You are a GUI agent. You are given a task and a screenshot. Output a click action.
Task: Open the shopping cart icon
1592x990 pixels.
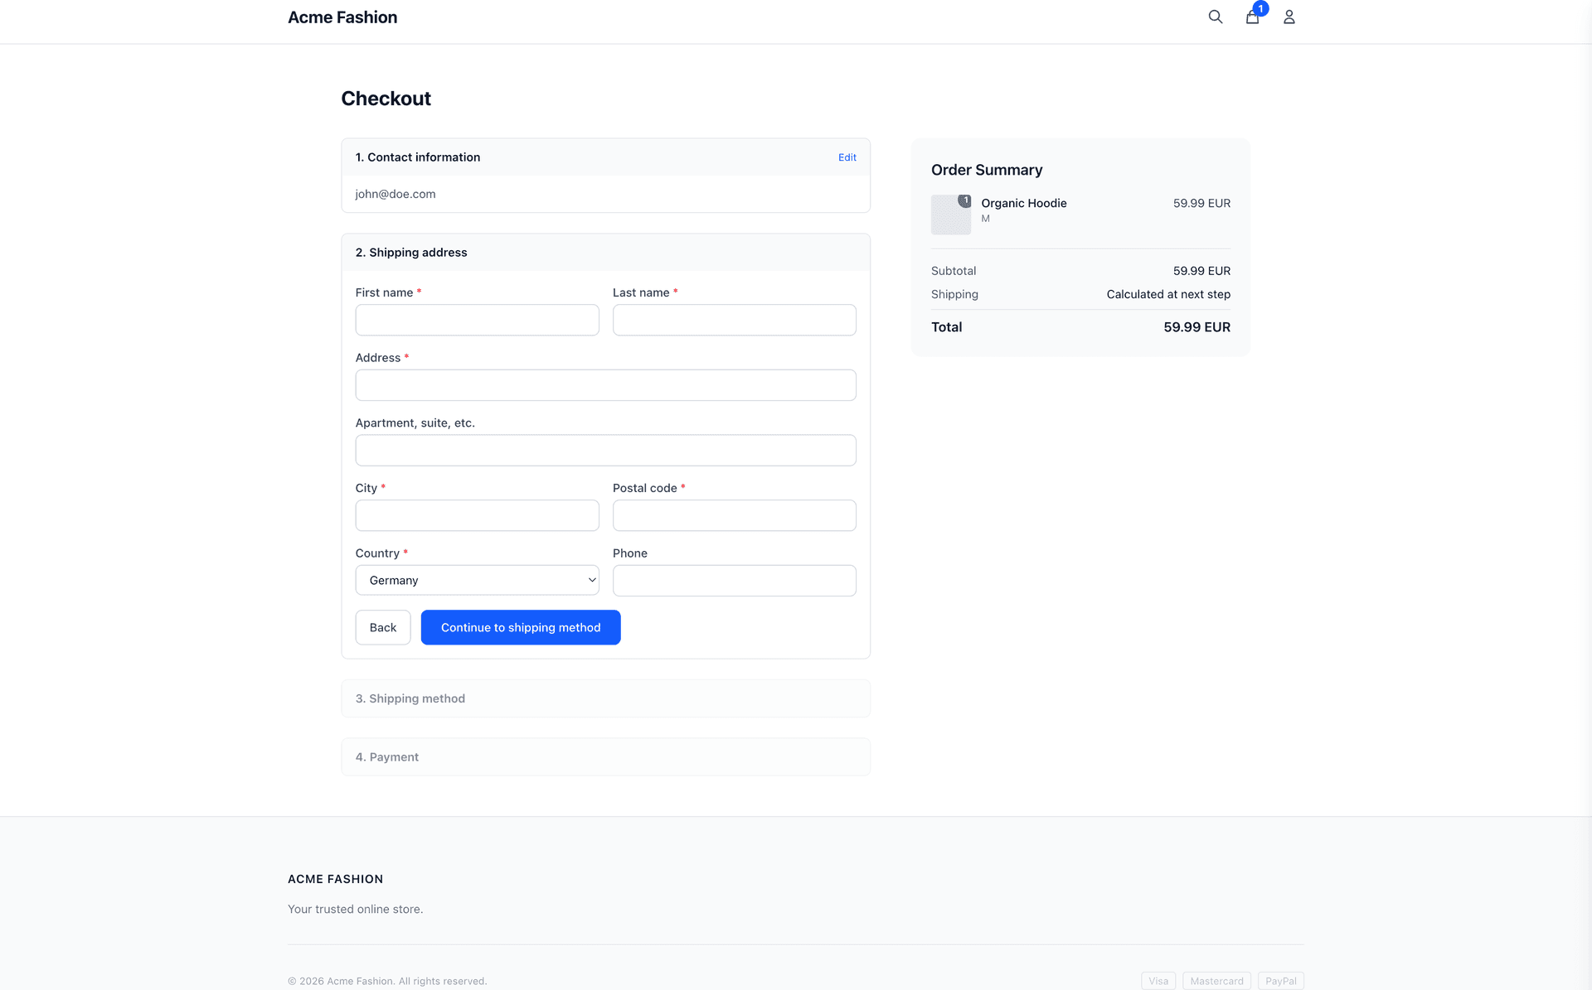[x=1252, y=17]
